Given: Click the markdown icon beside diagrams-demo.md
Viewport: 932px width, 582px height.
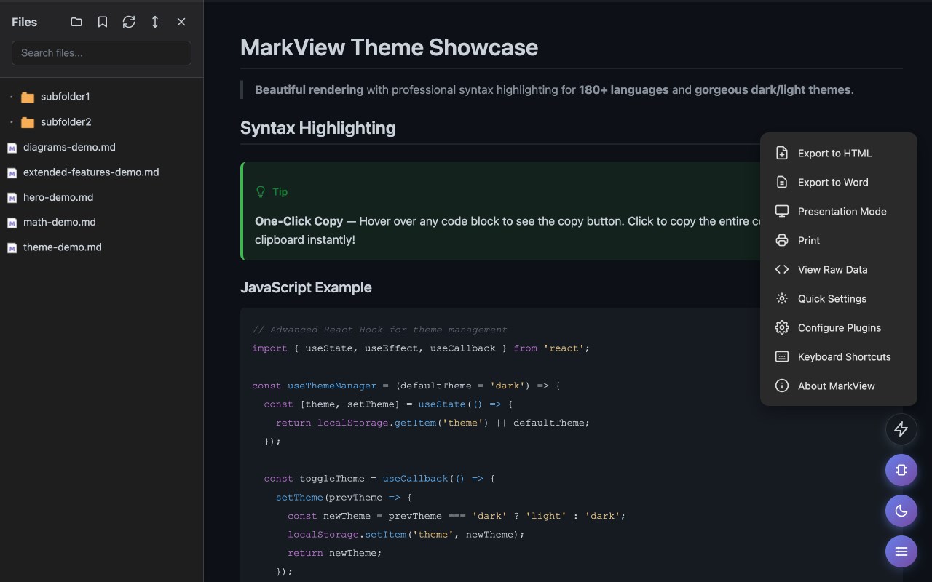Looking at the screenshot, I should tap(12, 148).
